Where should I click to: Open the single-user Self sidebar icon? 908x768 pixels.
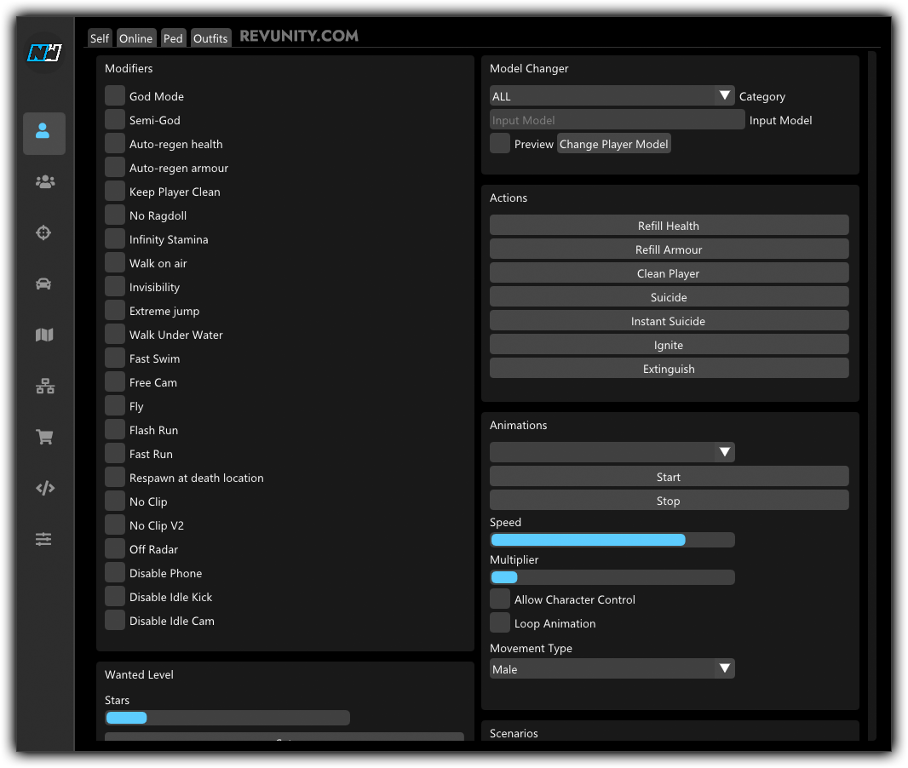[43, 133]
